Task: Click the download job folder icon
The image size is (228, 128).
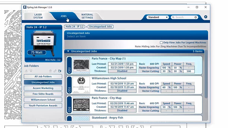Action: [31, 71]
